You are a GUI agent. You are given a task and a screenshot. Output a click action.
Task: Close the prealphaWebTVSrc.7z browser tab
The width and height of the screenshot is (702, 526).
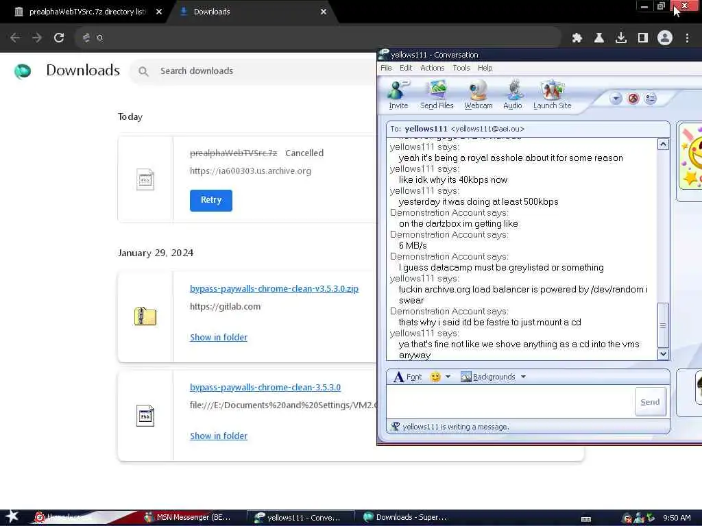pos(159,12)
